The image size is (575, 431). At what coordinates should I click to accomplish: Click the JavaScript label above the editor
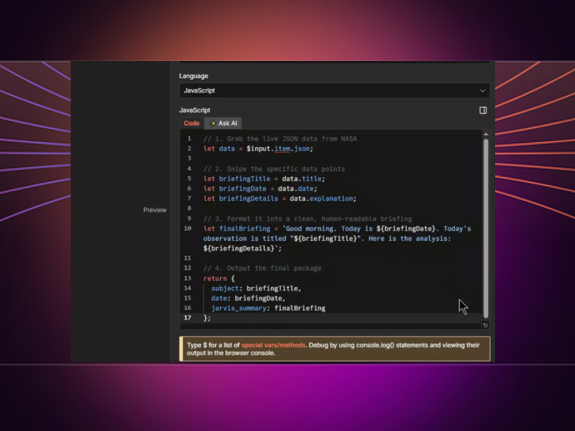(195, 110)
